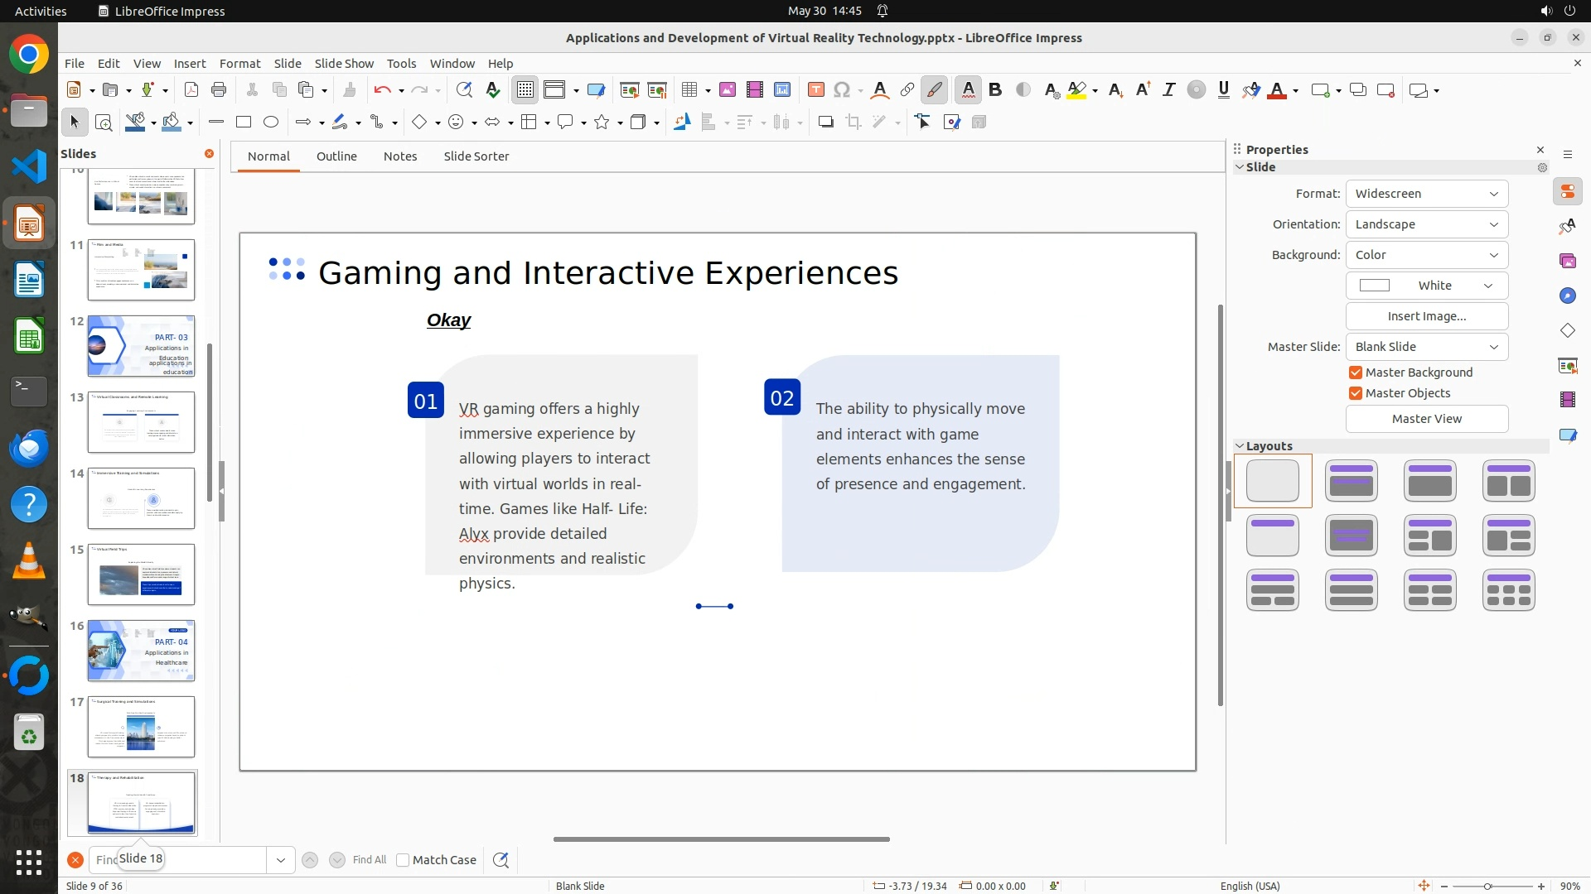Viewport: 1591px width, 894px height.
Task: Click the Master View button
Action: 1426,419
